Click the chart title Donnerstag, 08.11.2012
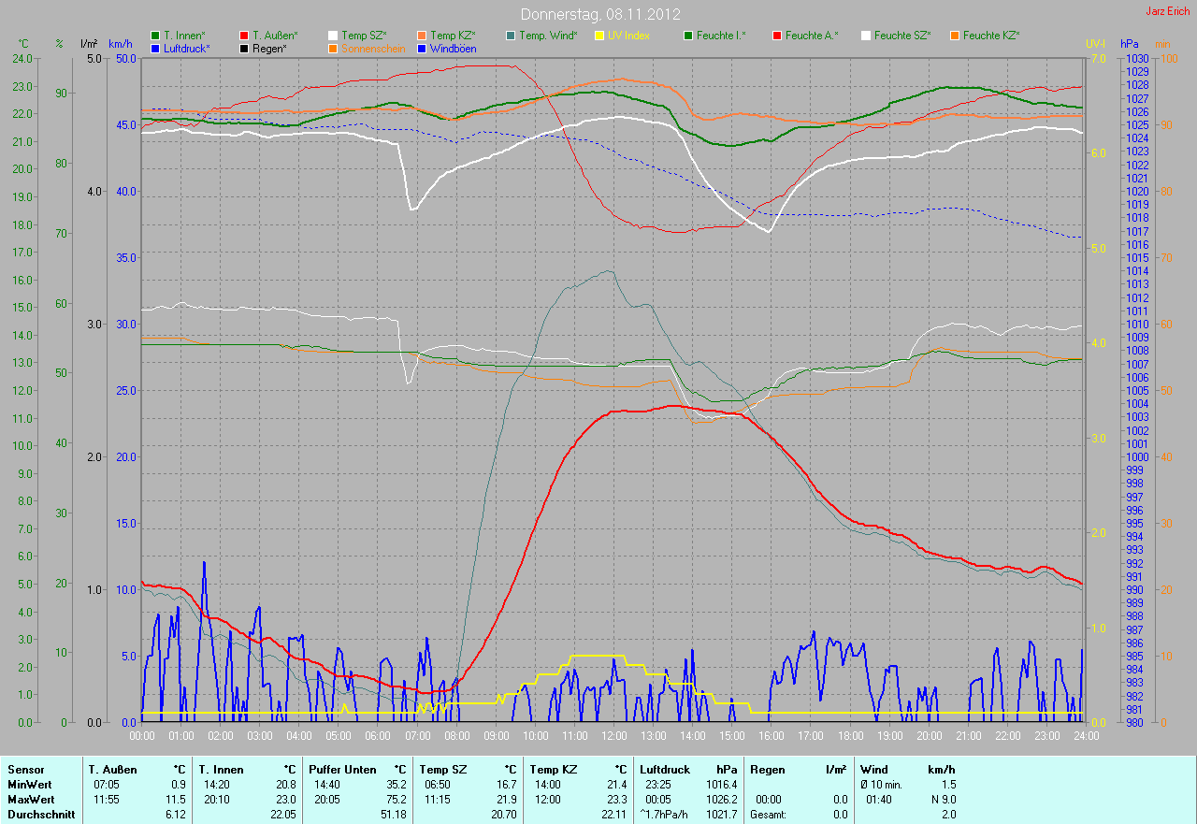This screenshot has width=1197, height=824. (x=600, y=14)
